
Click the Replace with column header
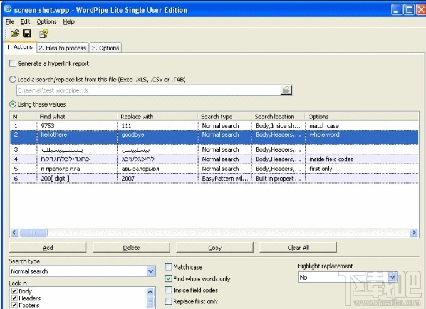[x=157, y=117]
